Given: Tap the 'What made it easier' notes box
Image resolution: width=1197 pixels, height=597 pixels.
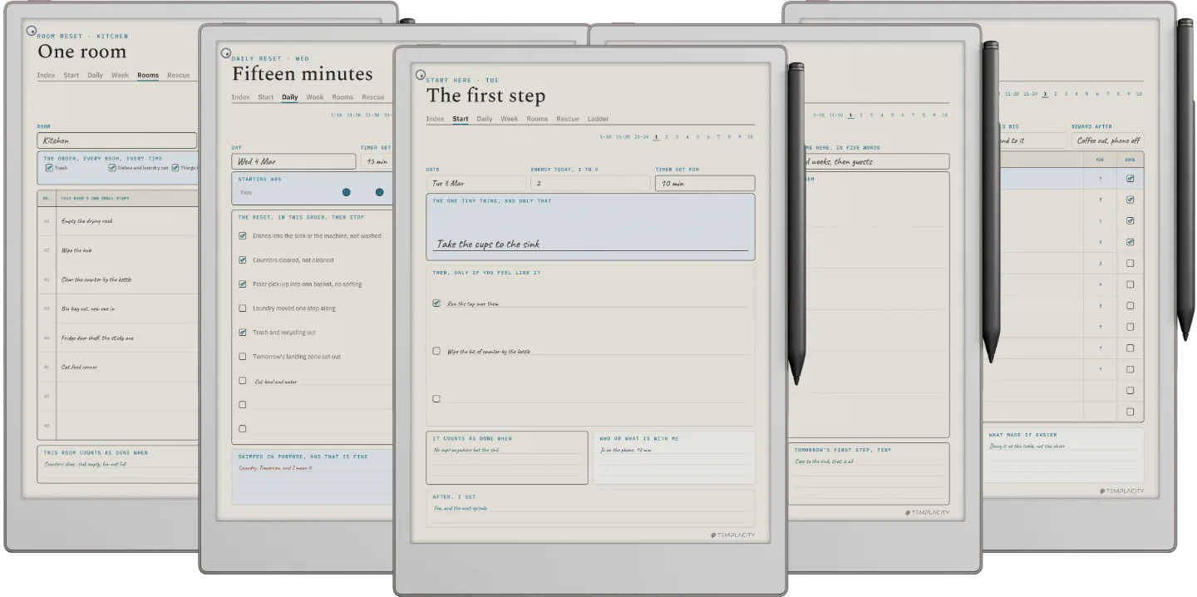Looking at the screenshot, I should point(1063,456).
